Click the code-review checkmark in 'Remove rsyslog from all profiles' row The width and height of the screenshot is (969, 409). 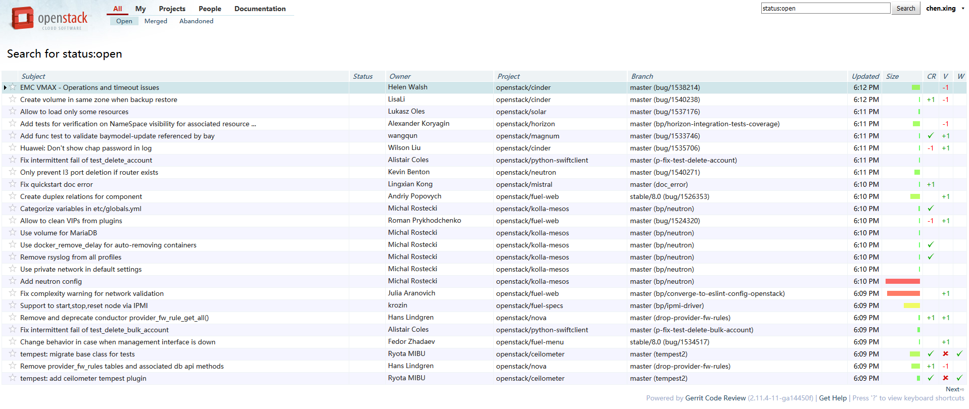[931, 257]
